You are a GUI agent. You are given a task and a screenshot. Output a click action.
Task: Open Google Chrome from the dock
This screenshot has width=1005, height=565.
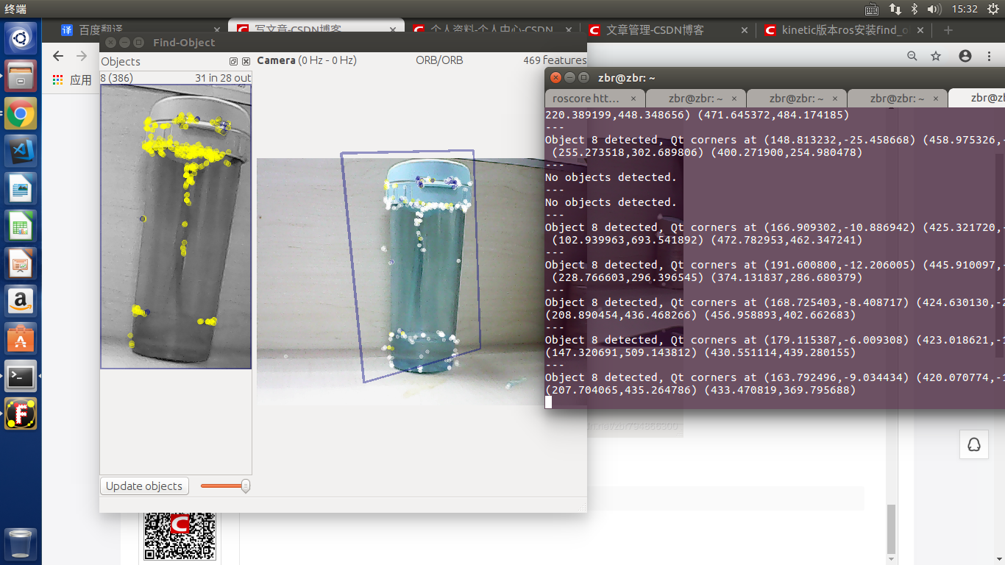click(x=20, y=114)
